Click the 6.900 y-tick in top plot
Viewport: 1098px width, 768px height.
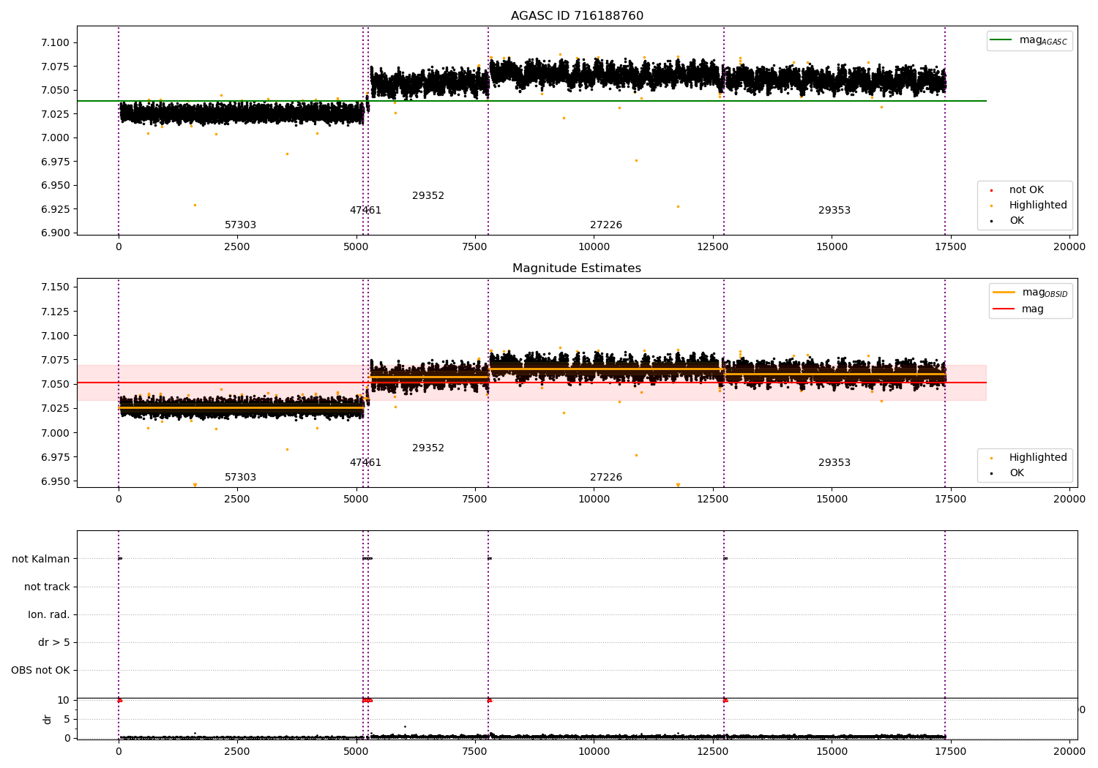(x=55, y=233)
